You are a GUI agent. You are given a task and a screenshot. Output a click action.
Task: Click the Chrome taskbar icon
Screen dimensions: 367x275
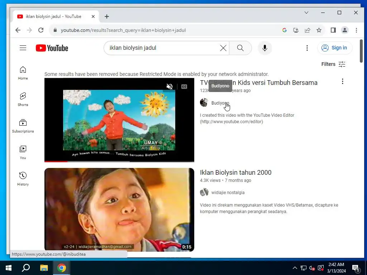click(62, 268)
